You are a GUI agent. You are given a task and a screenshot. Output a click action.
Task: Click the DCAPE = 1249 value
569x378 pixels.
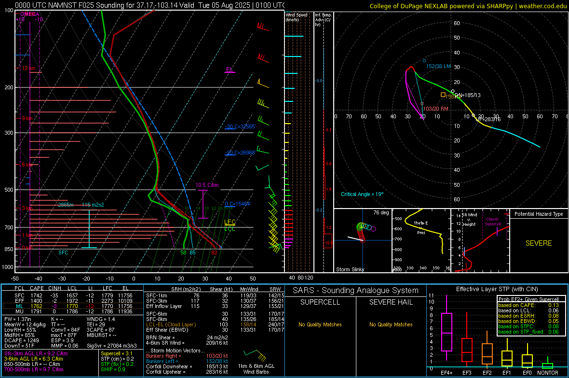tap(21, 340)
